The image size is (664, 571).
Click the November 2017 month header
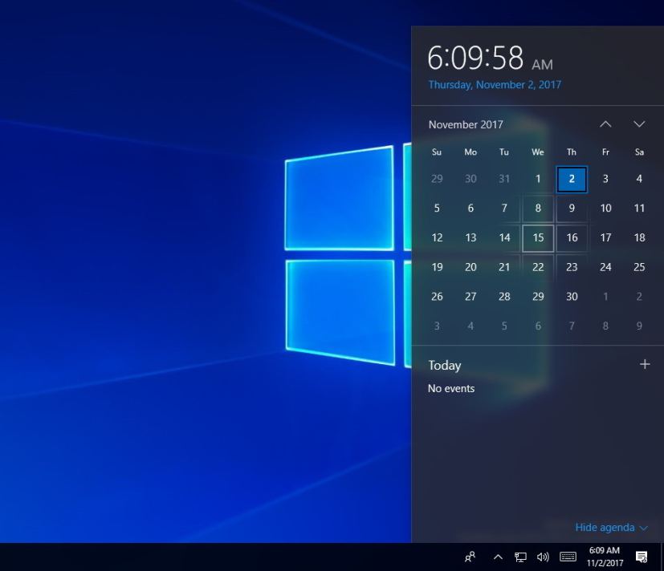click(x=466, y=124)
